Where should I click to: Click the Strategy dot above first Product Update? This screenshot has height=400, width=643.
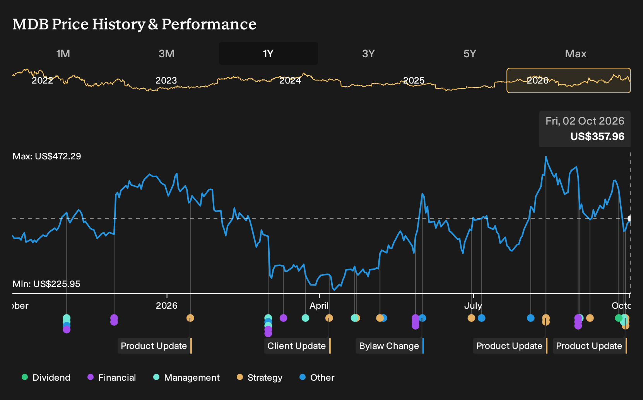[x=190, y=318]
